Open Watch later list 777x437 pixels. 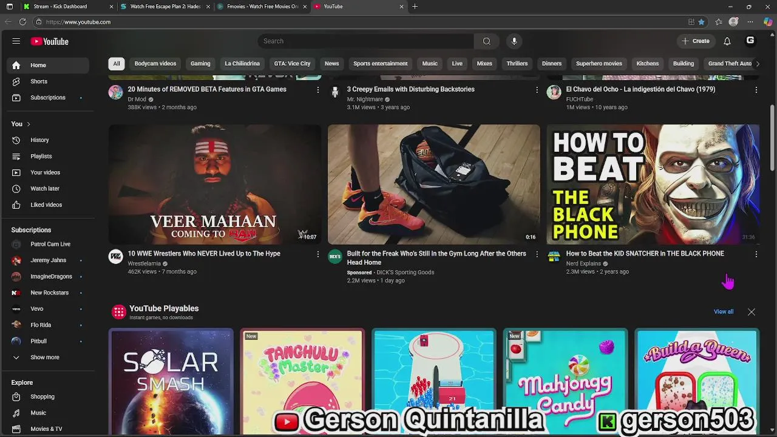click(48, 189)
